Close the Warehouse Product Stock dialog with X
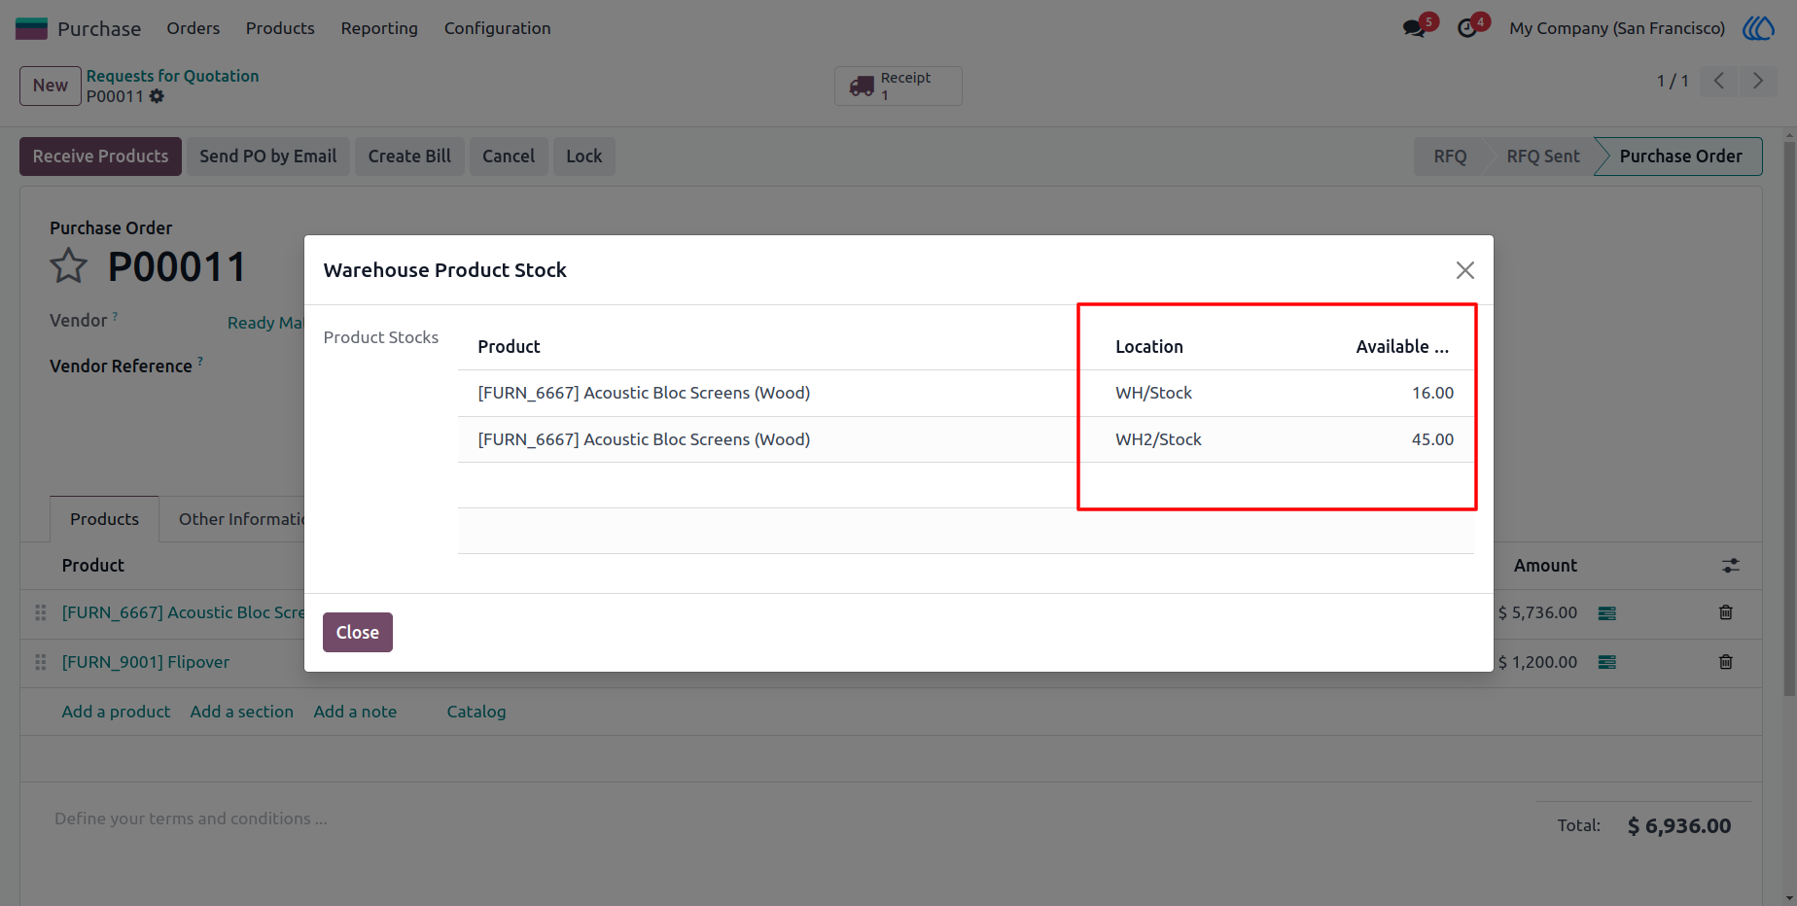The height and width of the screenshot is (906, 1797). pyautogui.click(x=1464, y=270)
